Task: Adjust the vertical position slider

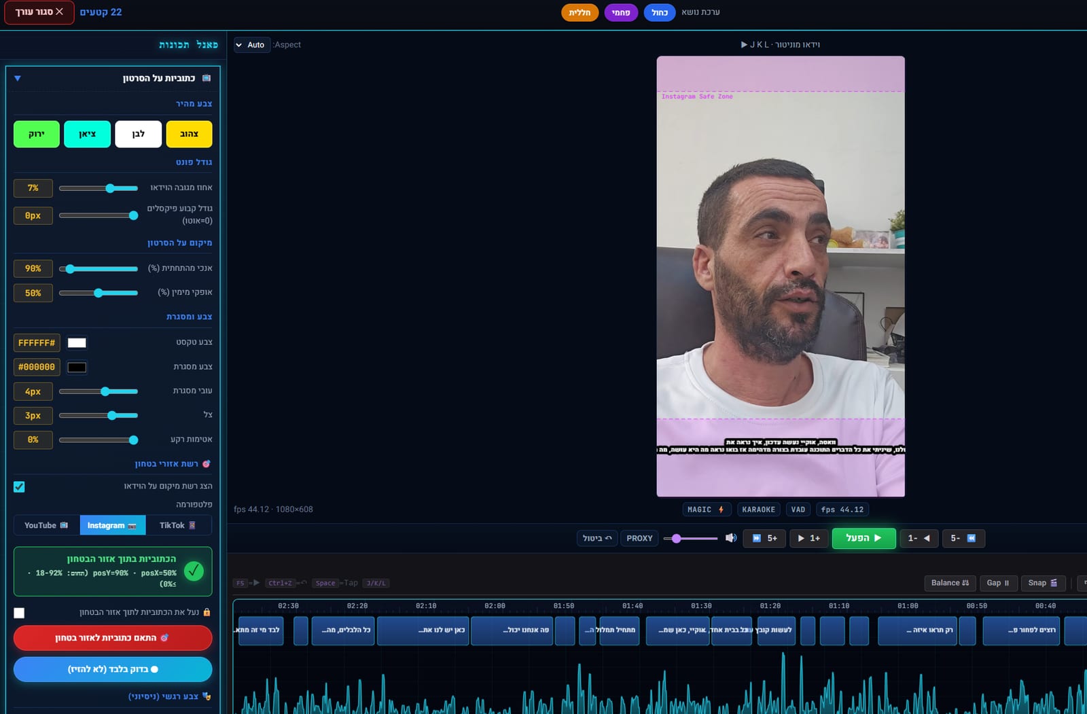Action: coord(99,269)
